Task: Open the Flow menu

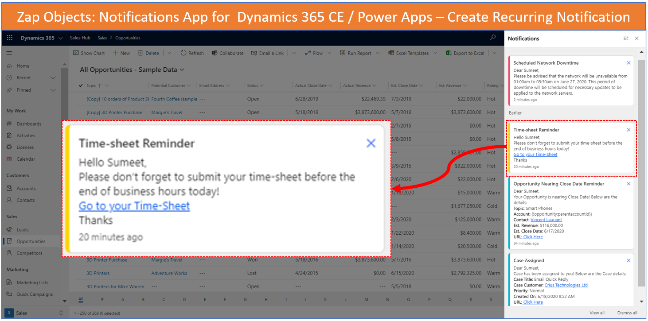Action: pyautogui.click(x=318, y=53)
